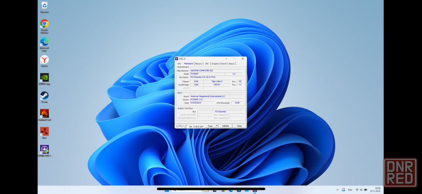The width and height of the screenshot is (422, 194).
Task: Switch to the Memory tab
Action: tap(198, 64)
